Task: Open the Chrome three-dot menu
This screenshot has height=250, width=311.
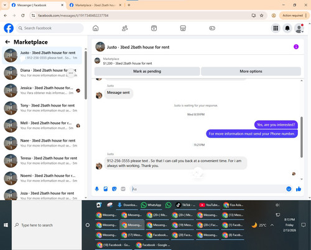Action: (x=306, y=16)
